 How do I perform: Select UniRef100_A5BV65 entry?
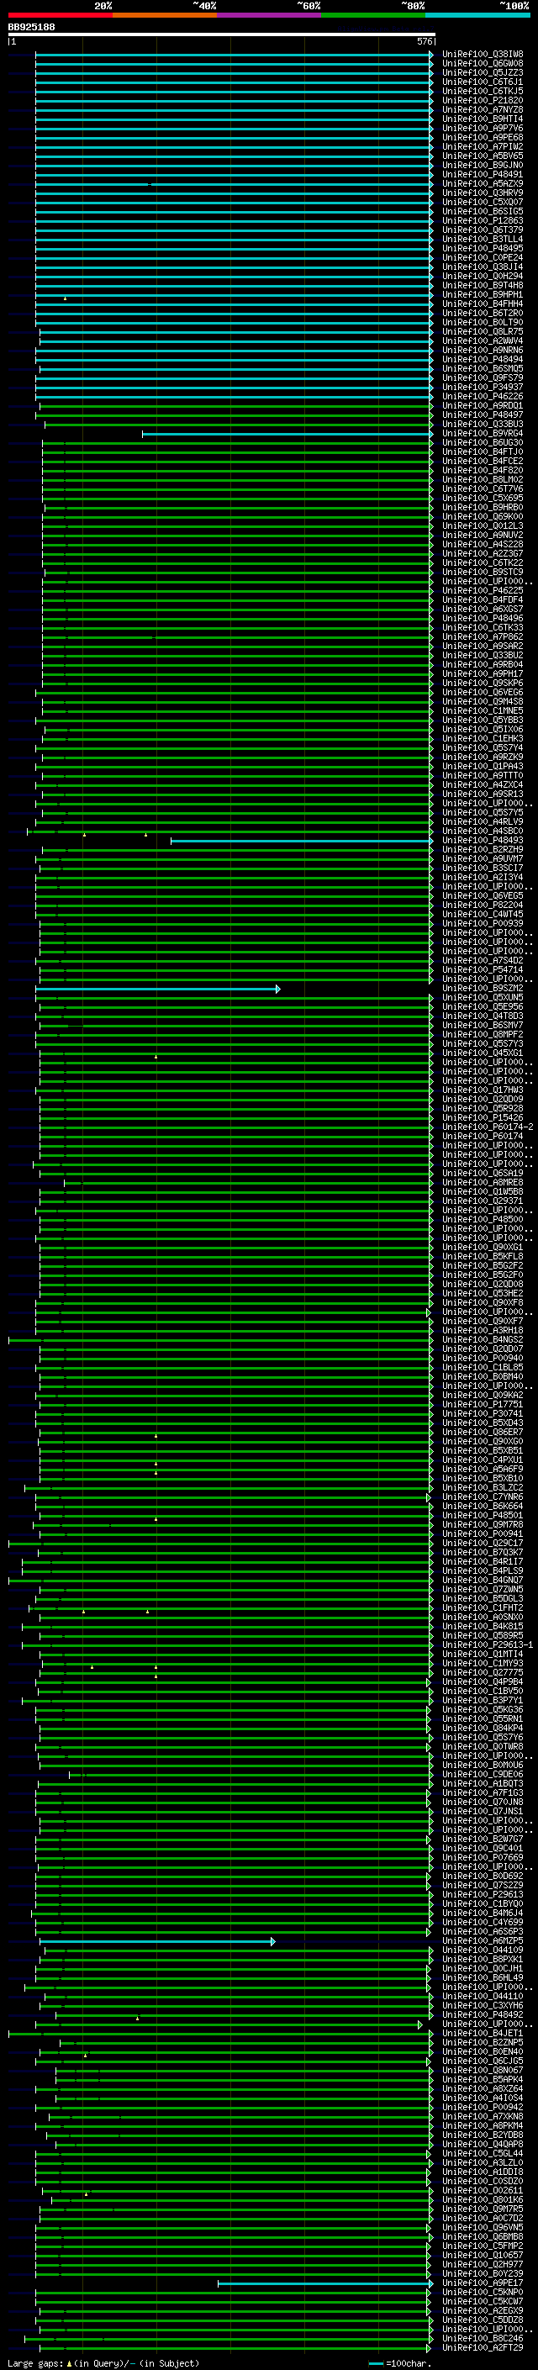coord(482,156)
